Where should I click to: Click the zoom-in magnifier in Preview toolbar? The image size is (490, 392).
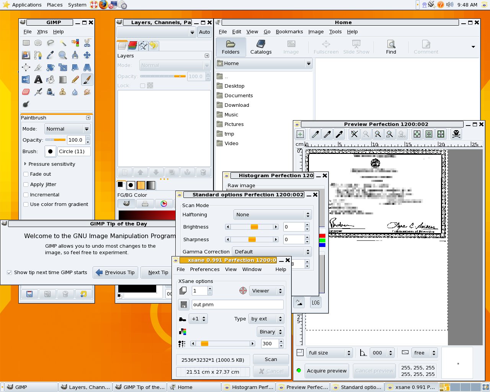click(x=378, y=134)
